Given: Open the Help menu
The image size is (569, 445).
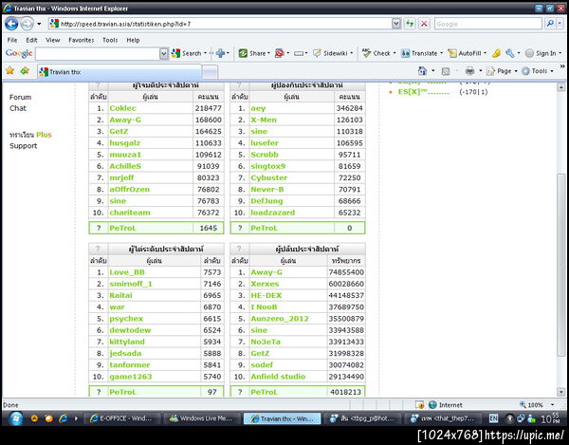Looking at the screenshot, I should point(133,40).
